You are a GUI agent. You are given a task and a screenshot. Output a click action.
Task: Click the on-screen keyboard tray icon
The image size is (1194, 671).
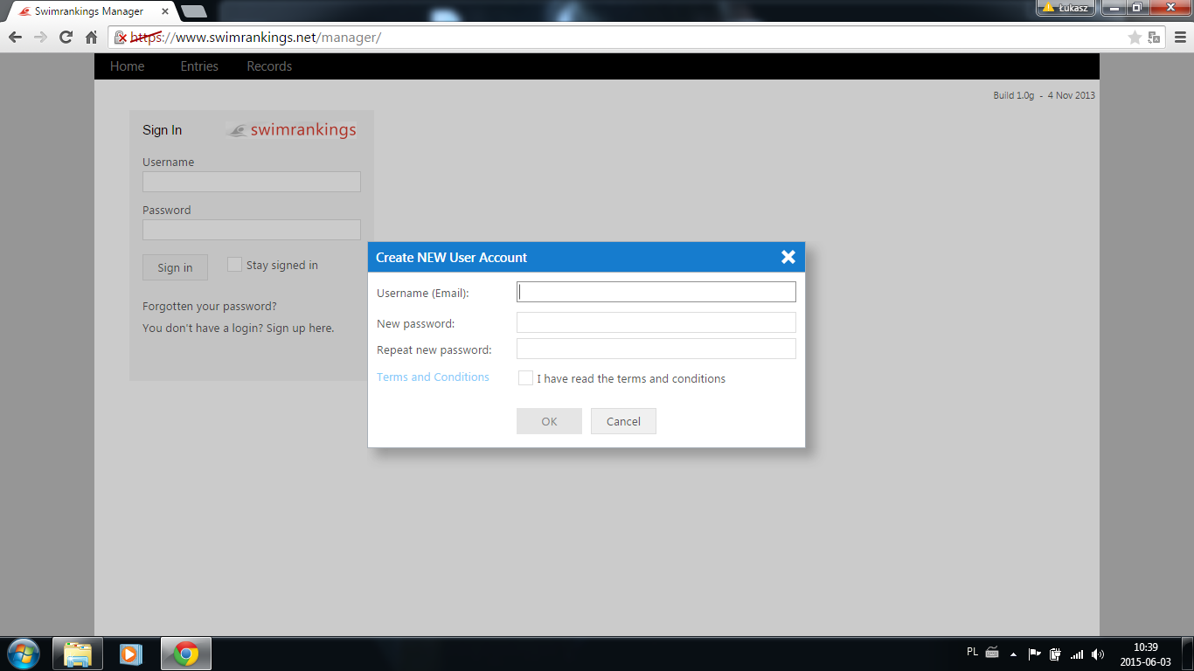pyautogui.click(x=992, y=652)
